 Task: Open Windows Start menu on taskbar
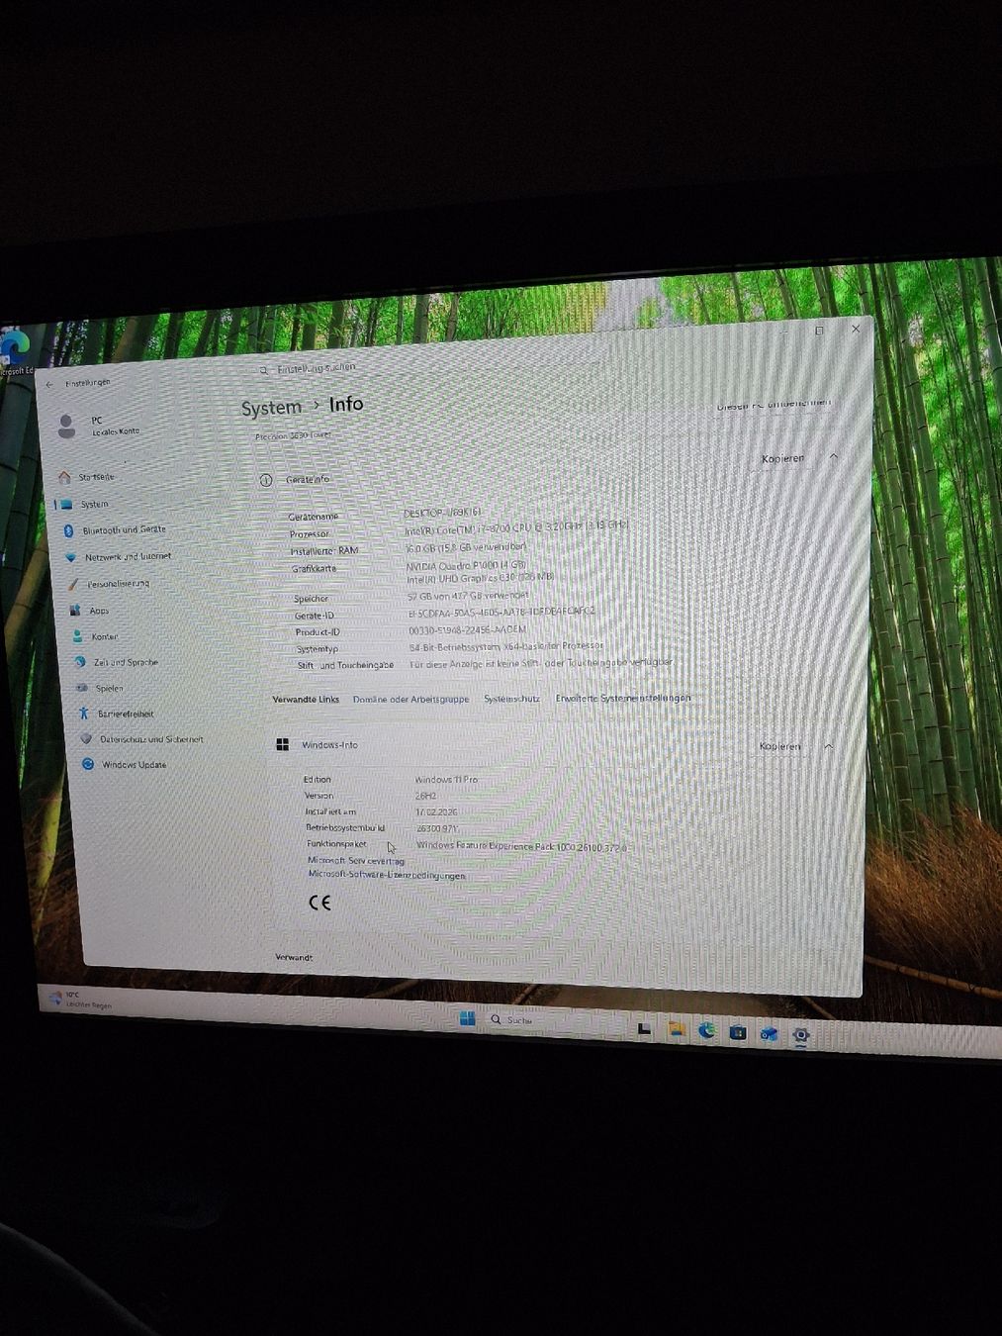click(467, 1018)
